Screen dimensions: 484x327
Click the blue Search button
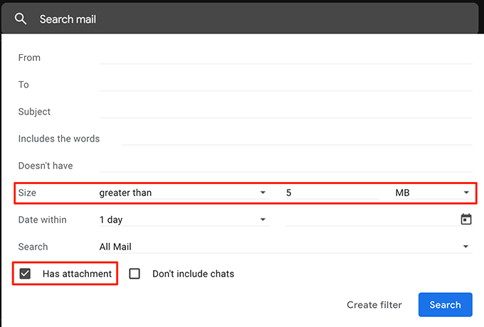(445, 305)
